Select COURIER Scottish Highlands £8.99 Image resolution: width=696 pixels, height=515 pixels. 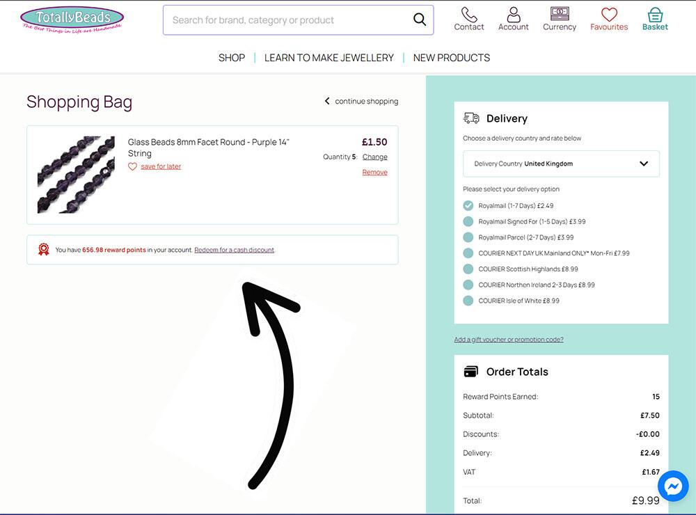tap(468, 269)
